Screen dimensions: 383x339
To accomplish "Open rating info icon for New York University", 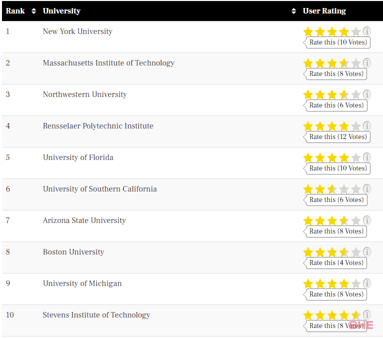I will click(366, 31).
